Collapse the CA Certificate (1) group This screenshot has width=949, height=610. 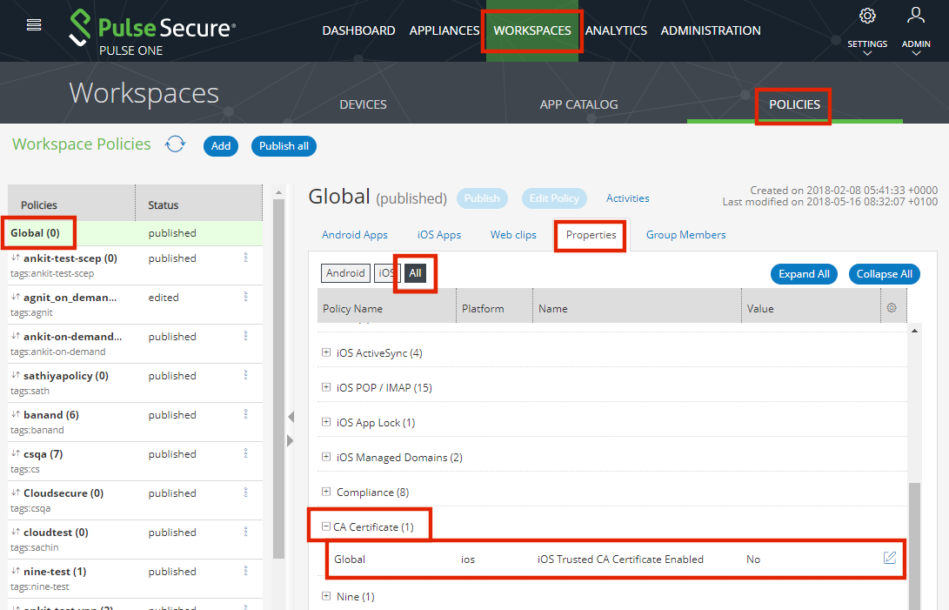pos(326,526)
